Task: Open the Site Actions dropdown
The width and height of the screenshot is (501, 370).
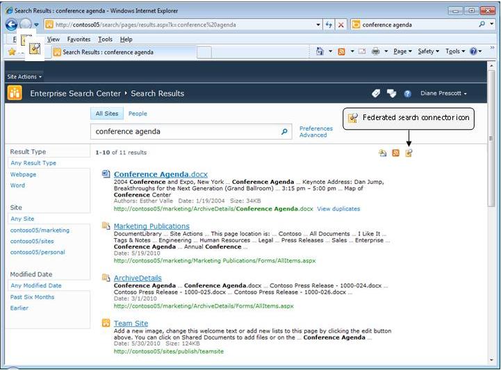Action: (x=24, y=76)
